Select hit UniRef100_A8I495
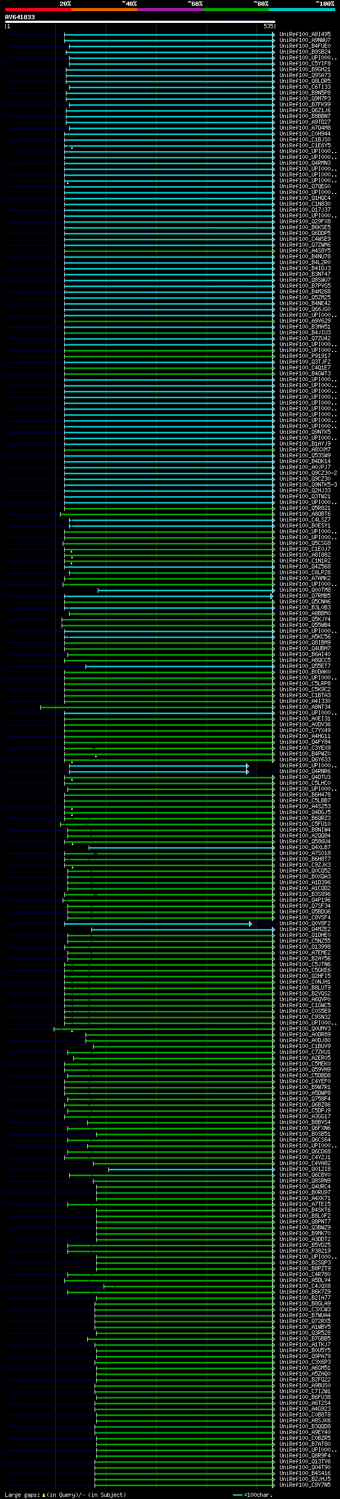Screen dimensions: 340x1499 (x=304, y=35)
